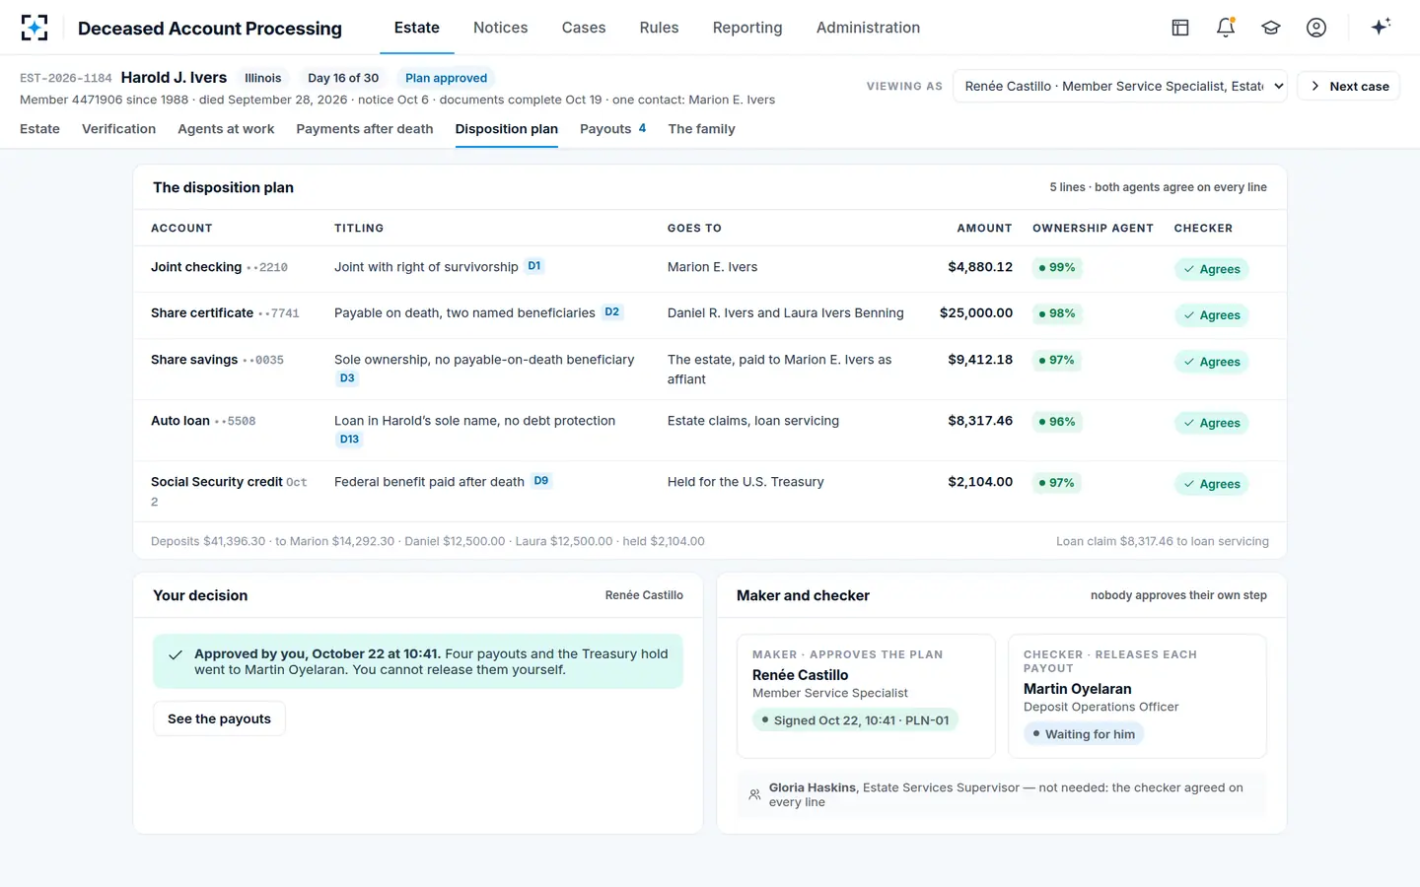Click the Signed Oct 22 PLN-01 badge
This screenshot has width=1420, height=887.
(855, 720)
